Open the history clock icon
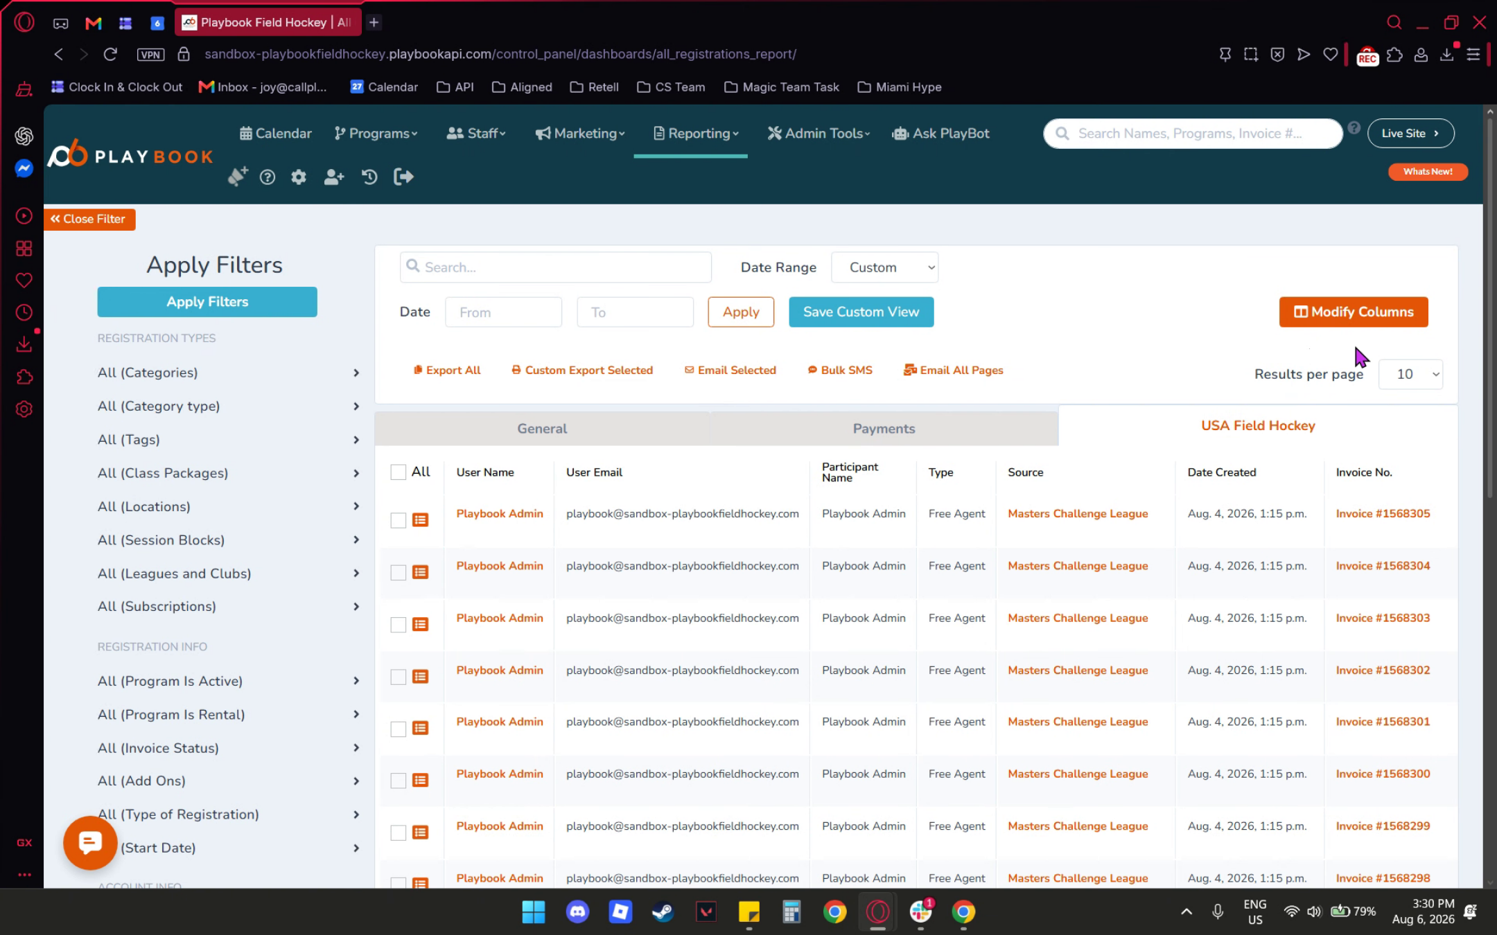This screenshot has width=1497, height=935. tap(369, 177)
